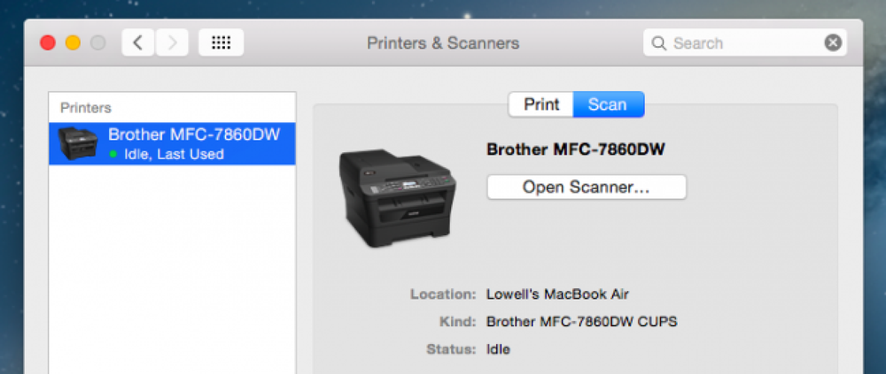Click the large Brother MFC-7860DW printer image
Image resolution: width=886 pixels, height=374 pixels.
click(398, 198)
